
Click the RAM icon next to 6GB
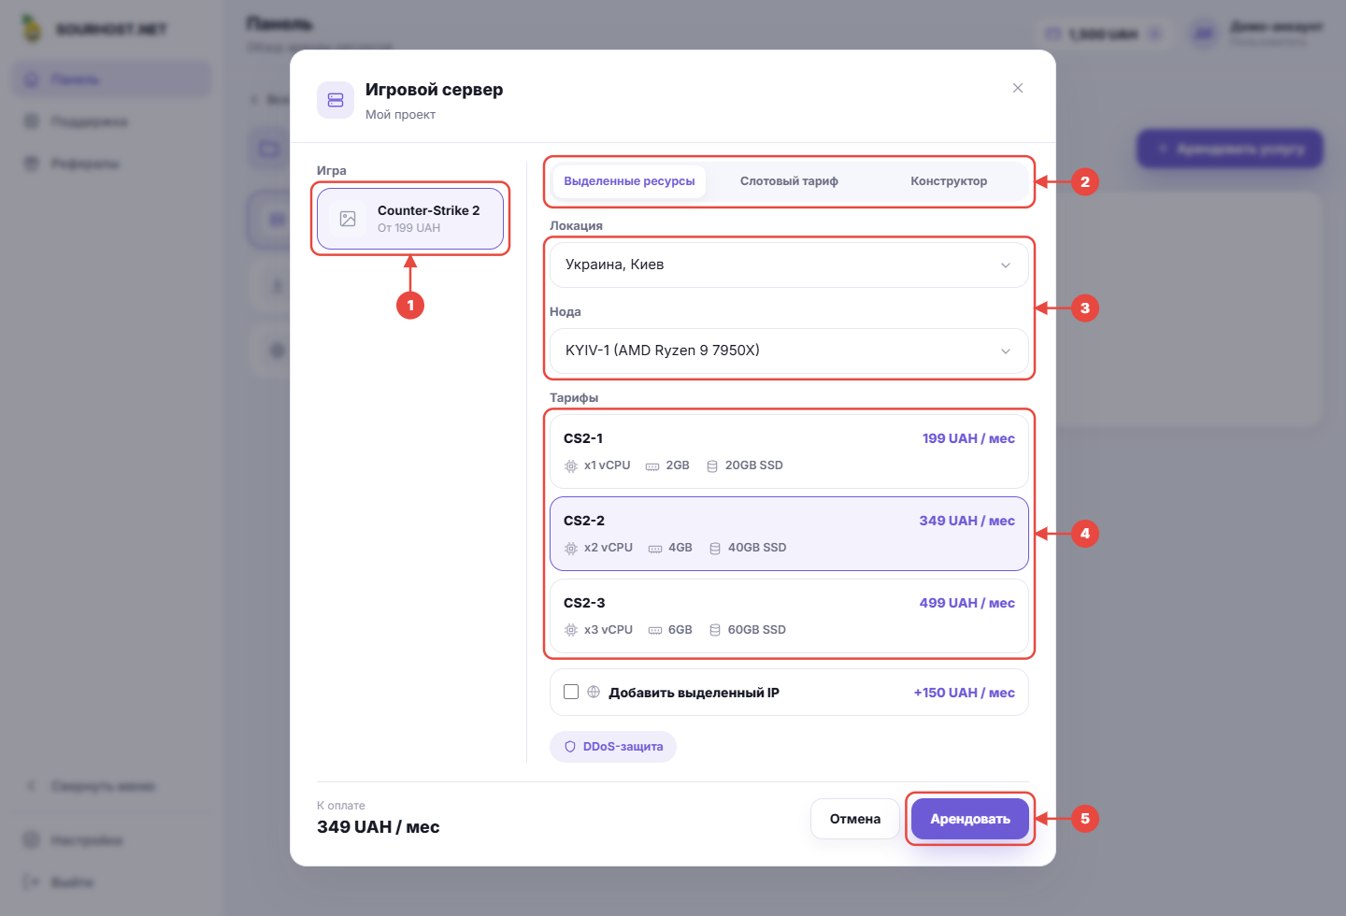[x=655, y=630]
